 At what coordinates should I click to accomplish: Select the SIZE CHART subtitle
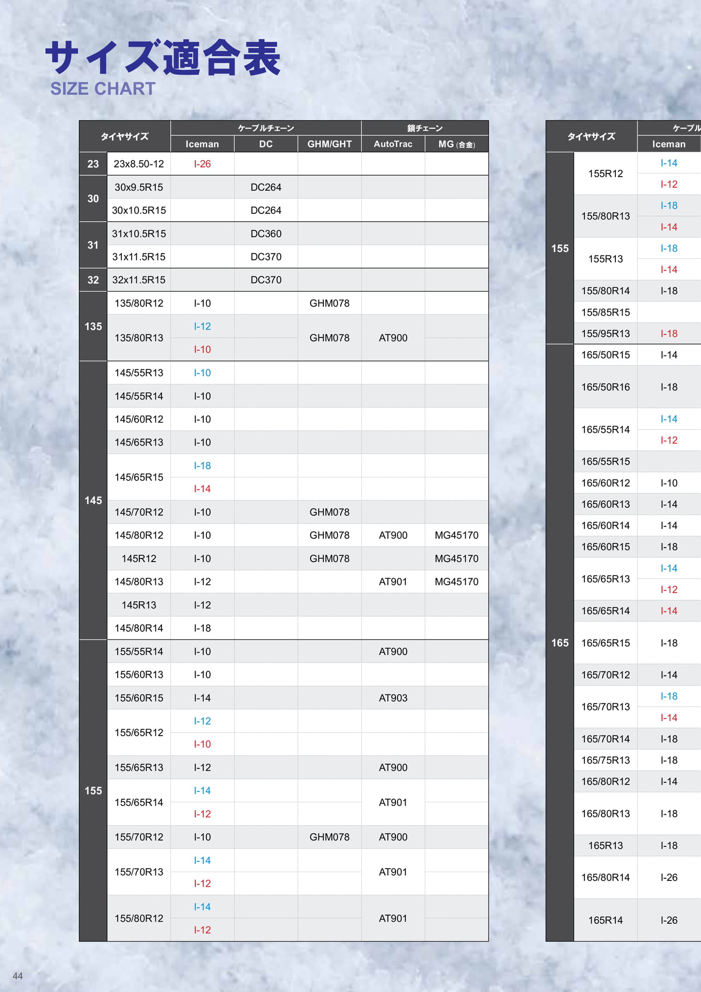coord(103,89)
